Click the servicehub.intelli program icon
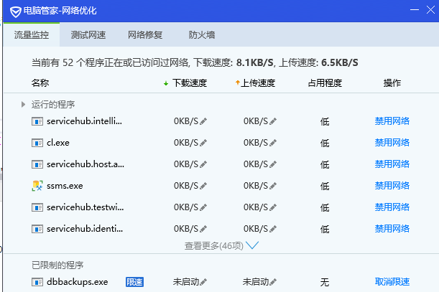The width and height of the screenshot is (439, 292). [x=37, y=121]
